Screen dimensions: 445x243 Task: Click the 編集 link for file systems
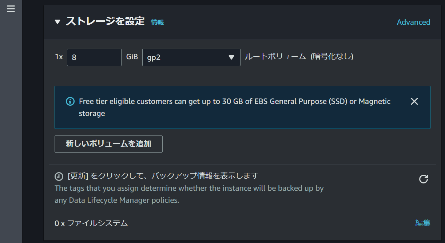[422, 223]
